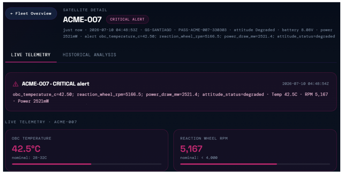Click the OBC Temperature progress bar

(x=87, y=164)
